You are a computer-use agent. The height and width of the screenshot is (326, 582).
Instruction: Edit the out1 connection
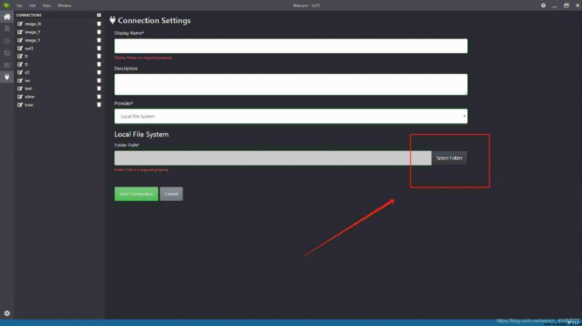[x=20, y=48]
